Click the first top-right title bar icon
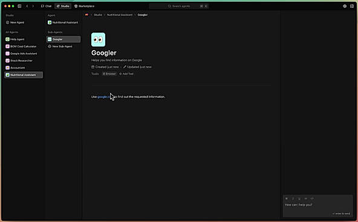The height and width of the screenshot is (222, 358). 345,6
